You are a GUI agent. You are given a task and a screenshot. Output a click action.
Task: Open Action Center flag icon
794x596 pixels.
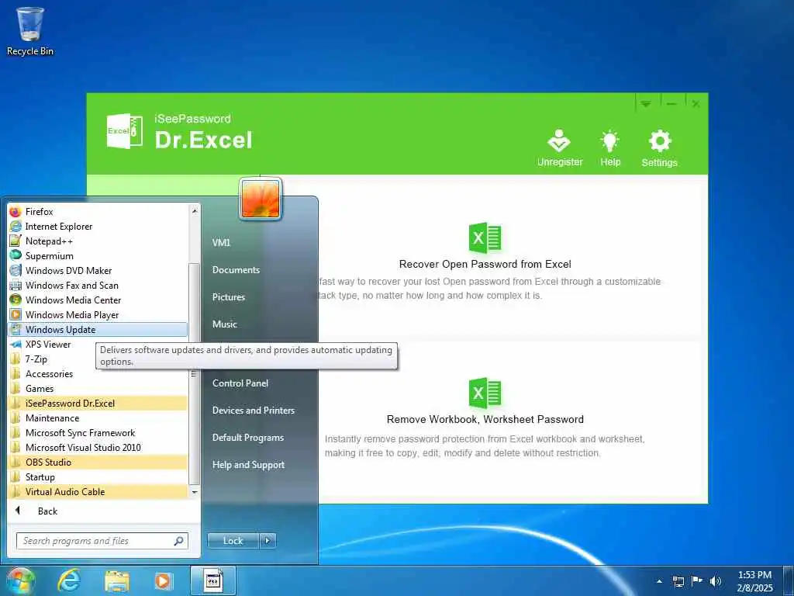click(x=697, y=580)
